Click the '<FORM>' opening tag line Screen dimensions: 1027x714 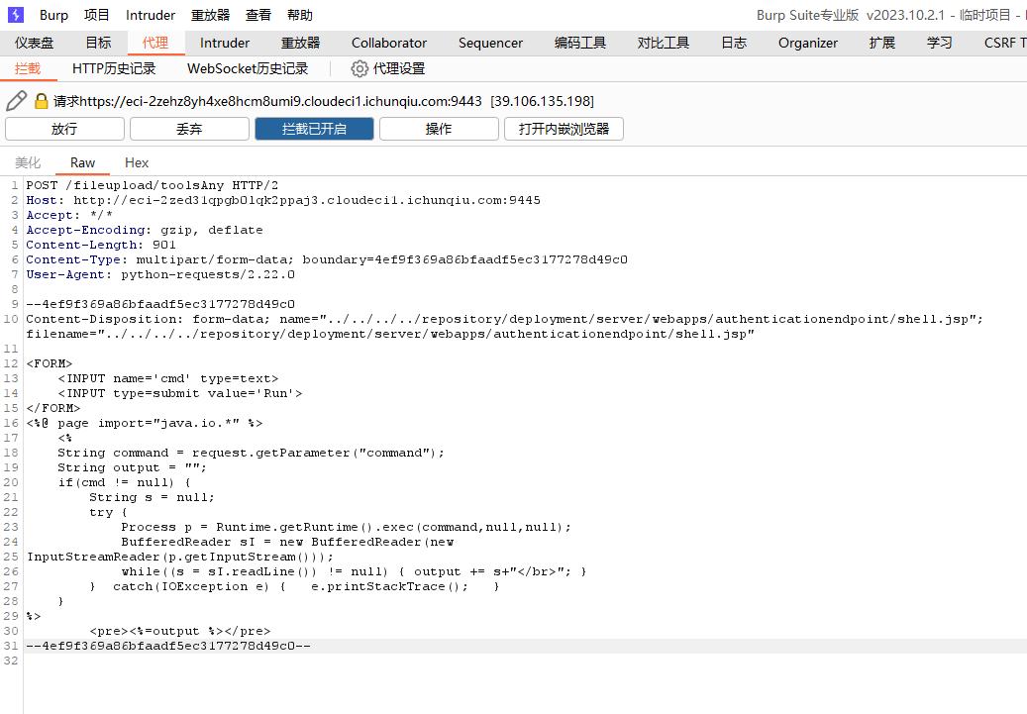[x=50, y=363]
